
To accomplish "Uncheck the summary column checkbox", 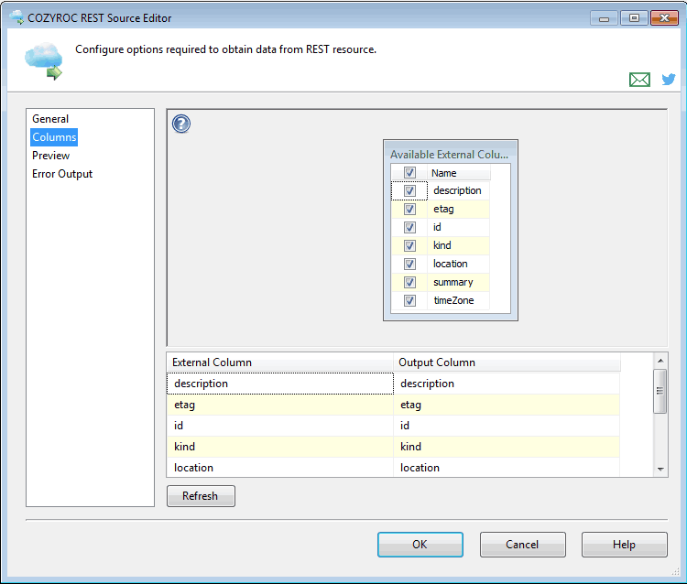I will [409, 283].
